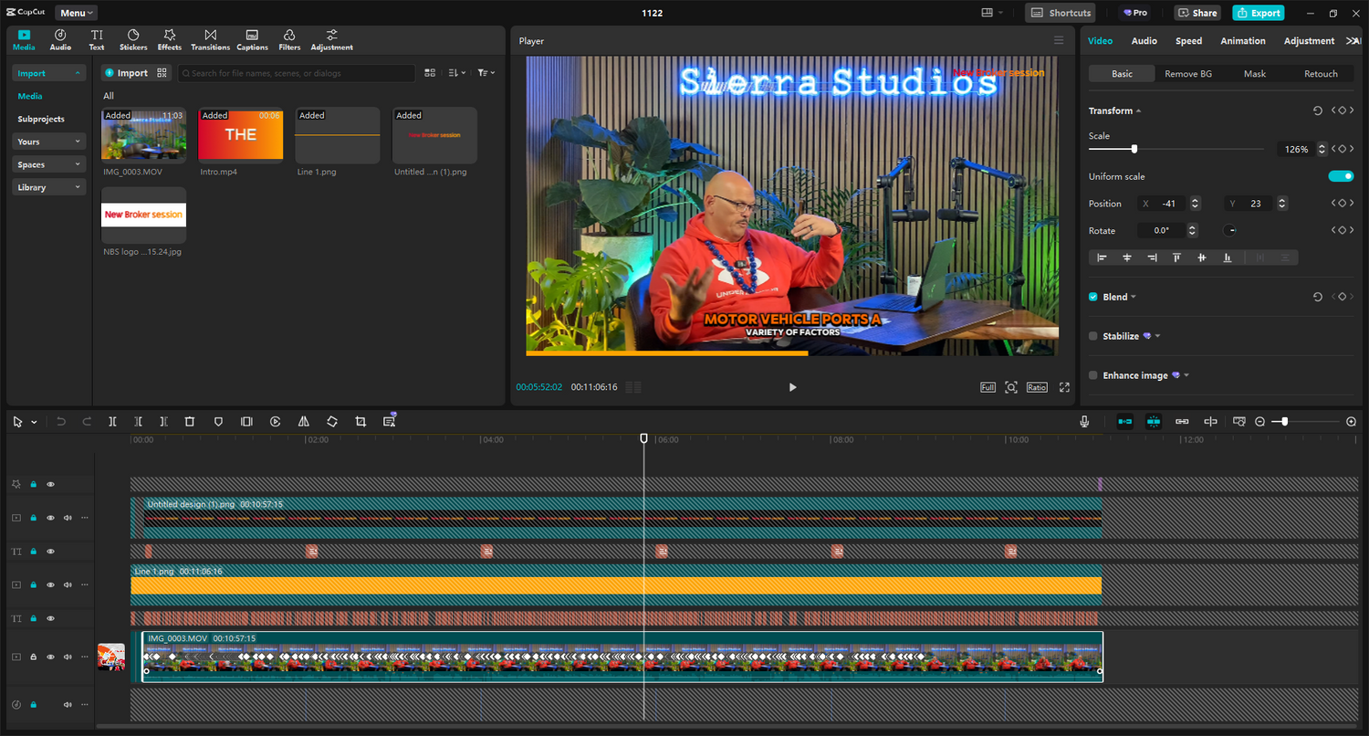Enable the Enhance image checkbox
The width and height of the screenshot is (1369, 736).
pos(1093,375)
